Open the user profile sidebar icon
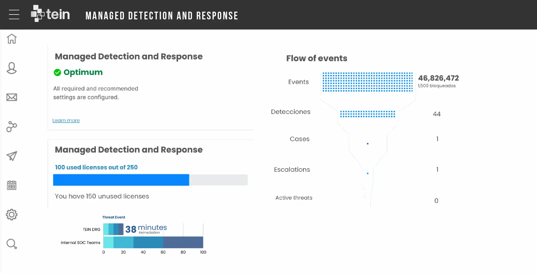The width and height of the screenshot is (537, 274). point(12,68)
